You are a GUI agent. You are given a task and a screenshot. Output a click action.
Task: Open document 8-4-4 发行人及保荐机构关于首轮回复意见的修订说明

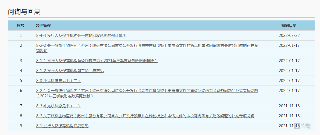click(x=81, y=35)
